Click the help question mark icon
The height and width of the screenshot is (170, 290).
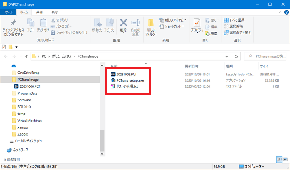pyautogui.click(x=285, y=13)
